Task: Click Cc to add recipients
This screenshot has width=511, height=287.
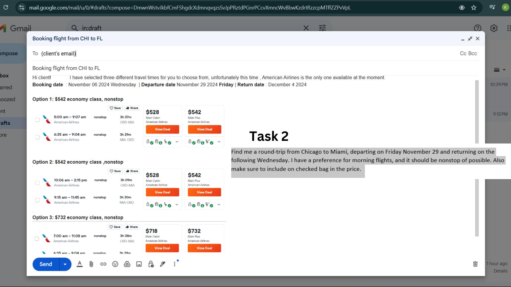Action: coord(463,53)
